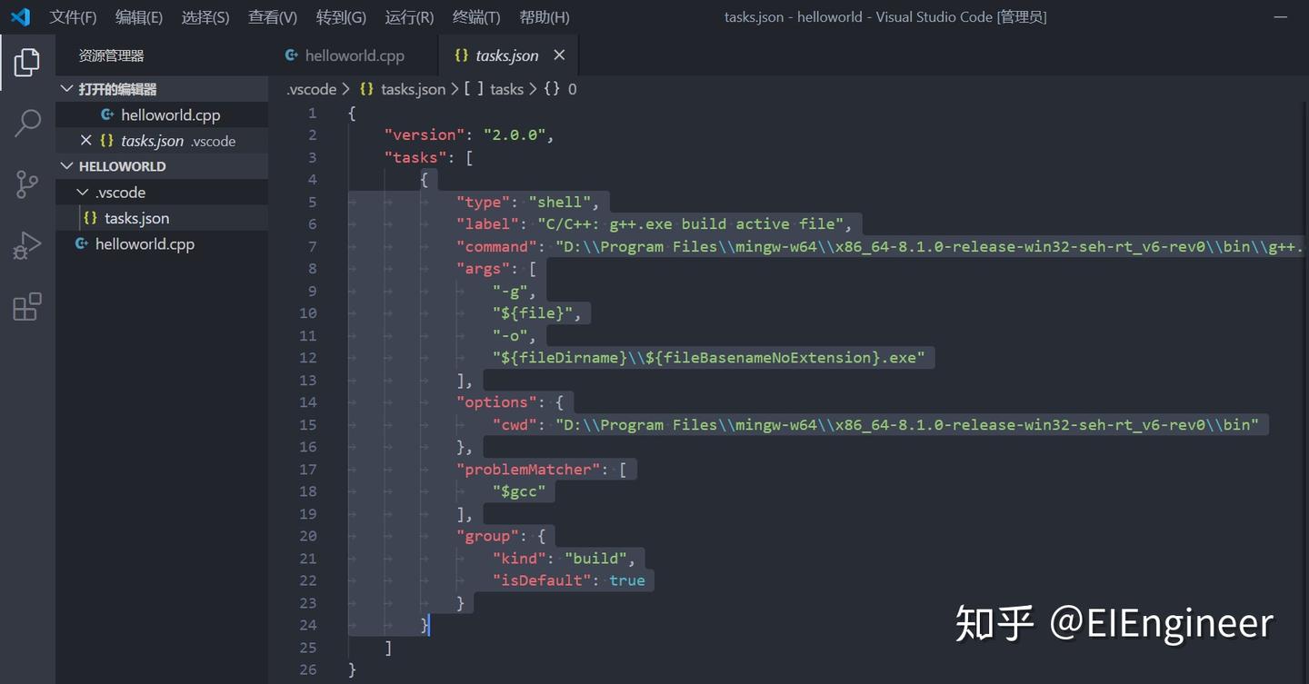The height and width of the screenshot is (684, 1309).
Task: Click the 文件 menu item
Action: click(73, 16)
